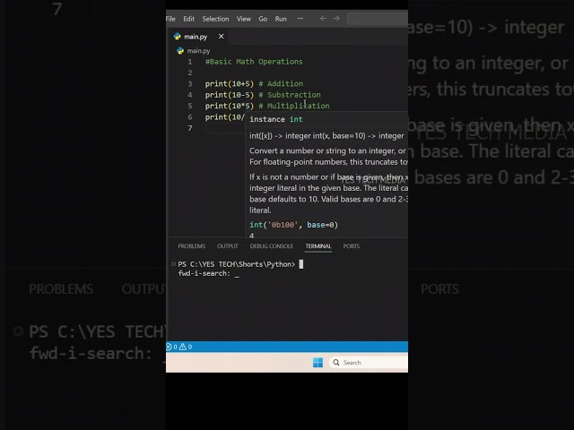Switch to the Debug Console tab

tap(272, 246)
